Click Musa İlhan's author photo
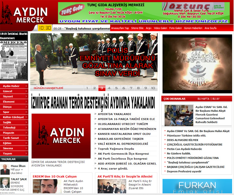 point(5,169)
